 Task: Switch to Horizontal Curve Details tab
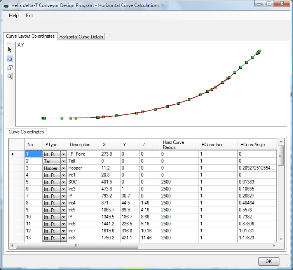coord(81,37)
